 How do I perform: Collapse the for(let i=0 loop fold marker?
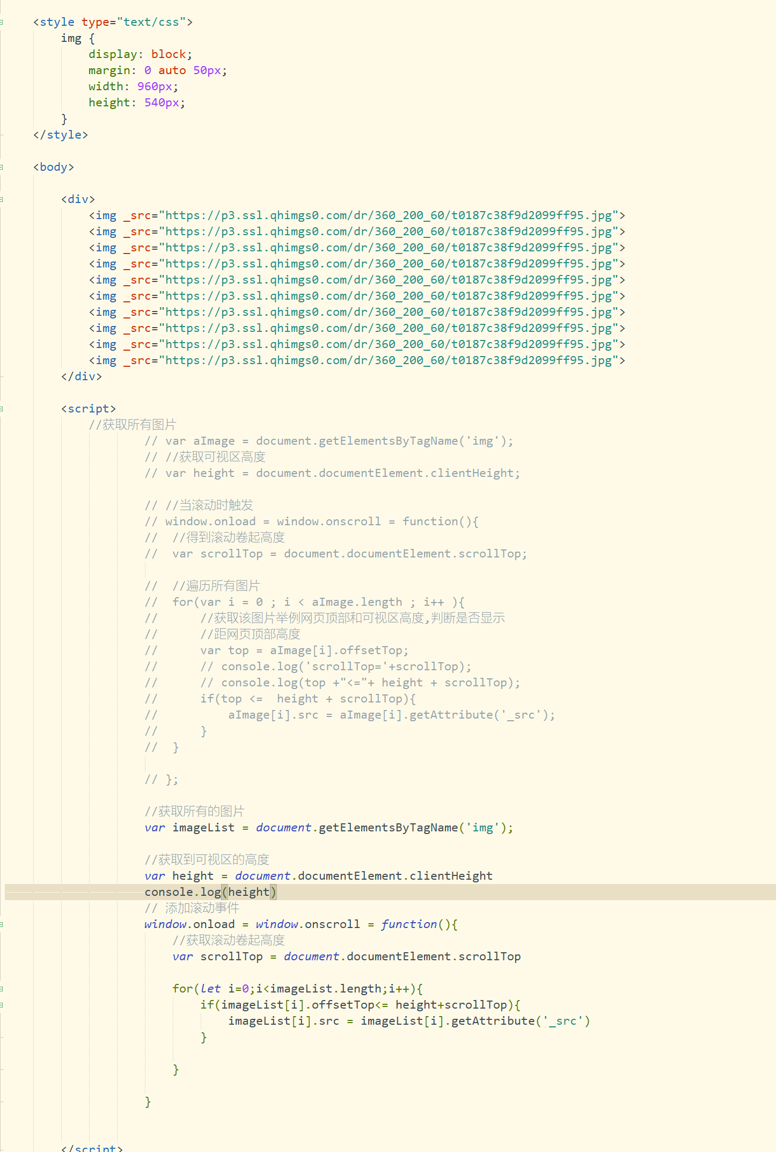(2, 989)
